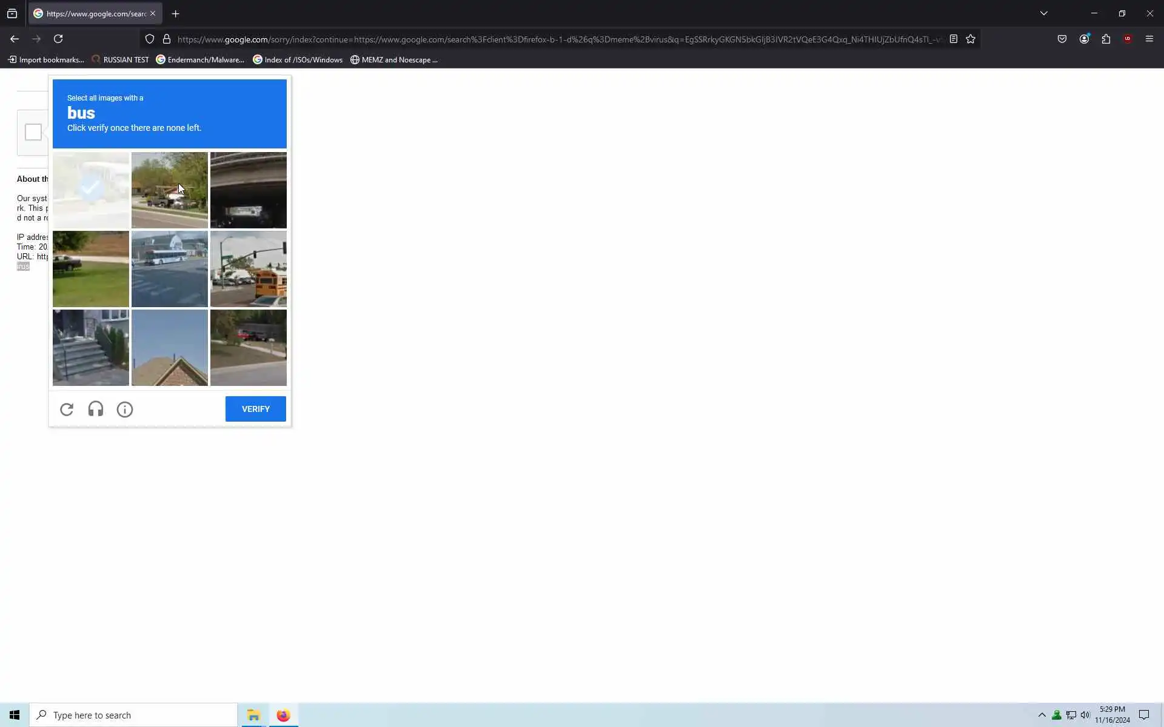Open the Firefox extensions puzzle icon
Image resolution: width=1164 pixels, height=727 pixels.
coord(1106,39)
